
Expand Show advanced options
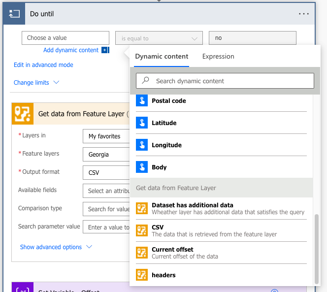(x=56, y=247)
